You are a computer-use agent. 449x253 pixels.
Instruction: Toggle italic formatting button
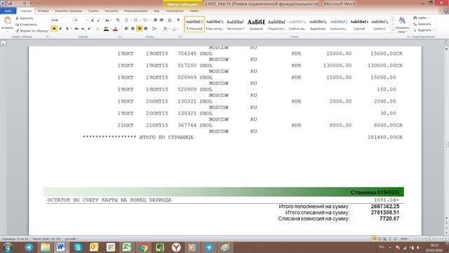(x=60, y=29)
